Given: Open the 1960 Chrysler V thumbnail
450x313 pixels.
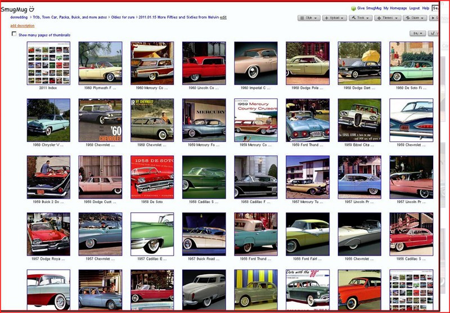Looking at the screenshot, I should pos(48,120).
